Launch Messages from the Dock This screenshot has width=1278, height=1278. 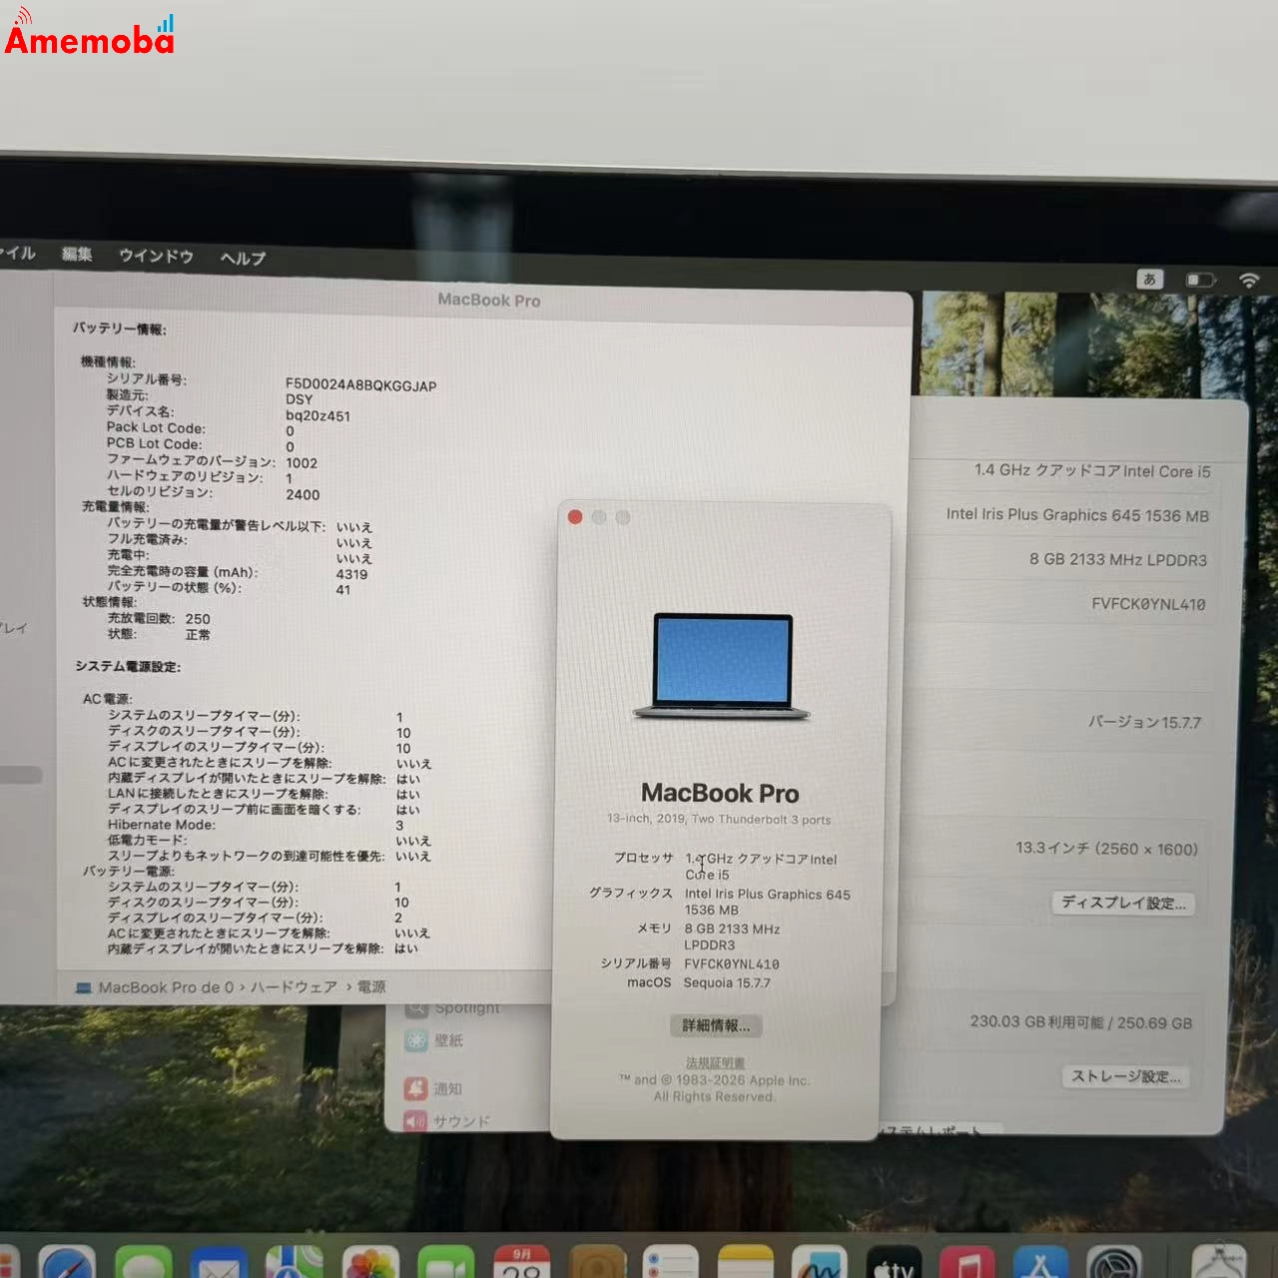(143, 1264)
